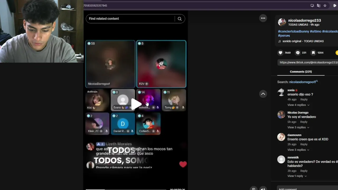This screenshot has height=190, width=338.
Task: Click the video progress bar
Action: tap(126, 189)
